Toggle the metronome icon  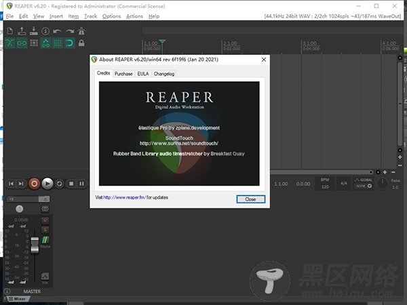[81, 31]
